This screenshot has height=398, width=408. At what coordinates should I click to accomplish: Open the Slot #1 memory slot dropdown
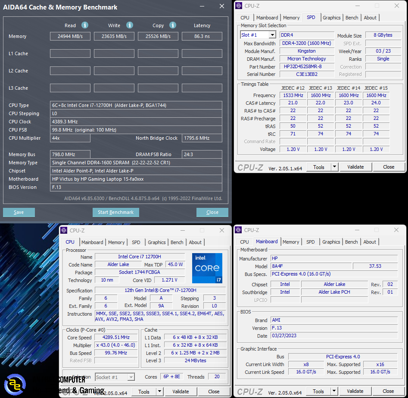(272, 35)
